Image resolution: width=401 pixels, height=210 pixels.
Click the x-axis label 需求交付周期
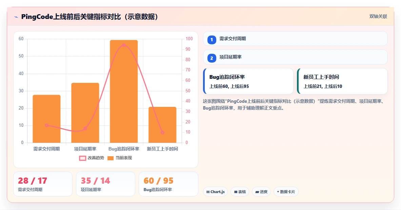click(x=46, y=149)
